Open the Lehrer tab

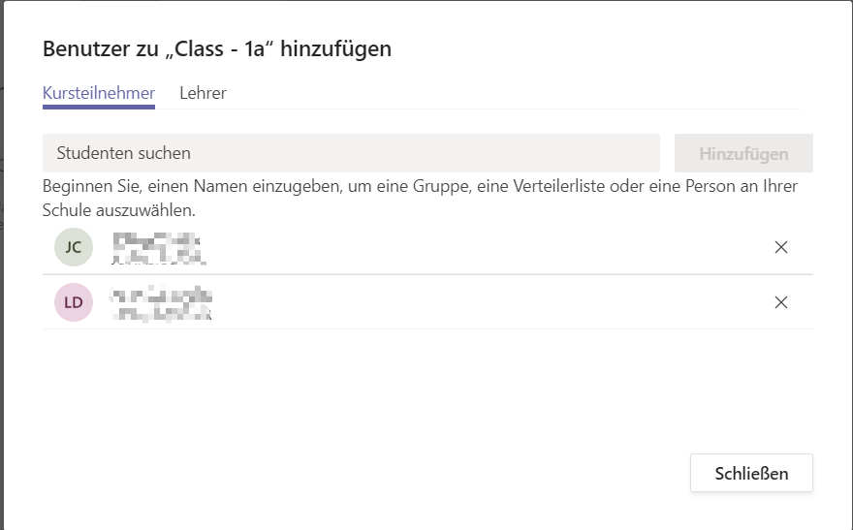(x=203, y=94)
